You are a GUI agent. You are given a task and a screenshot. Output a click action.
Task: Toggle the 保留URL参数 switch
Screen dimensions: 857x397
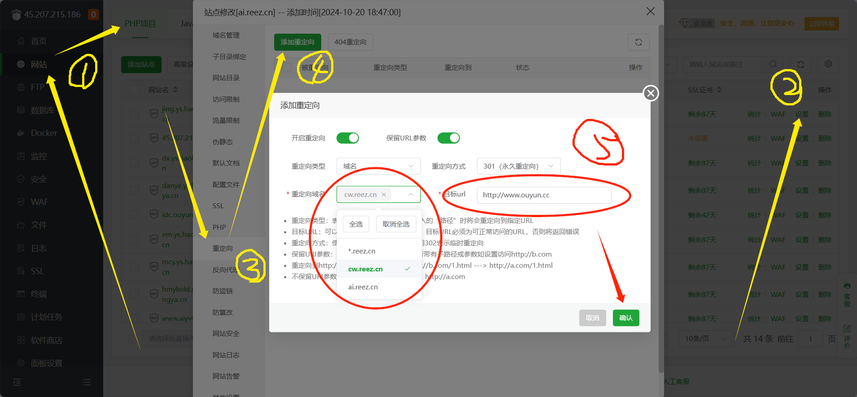point(449,138)
